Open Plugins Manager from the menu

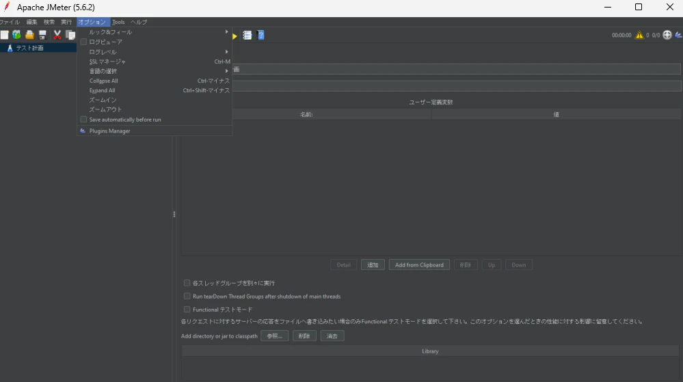[x=155, y=131]
